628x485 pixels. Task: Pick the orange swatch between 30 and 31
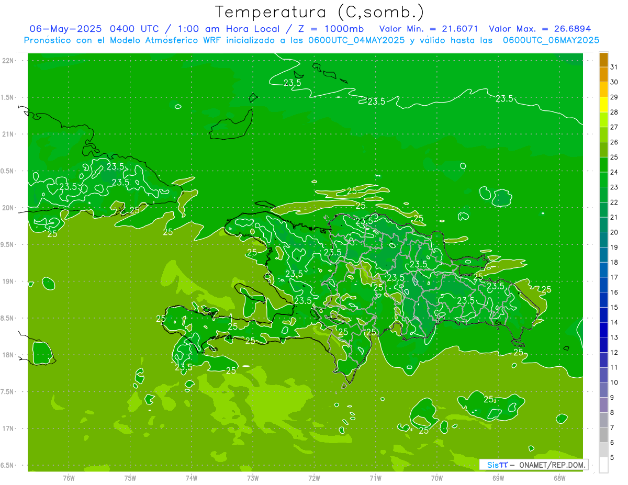(603, 75)
